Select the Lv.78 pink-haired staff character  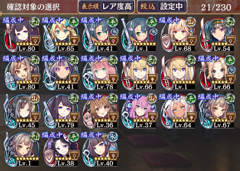99,73
